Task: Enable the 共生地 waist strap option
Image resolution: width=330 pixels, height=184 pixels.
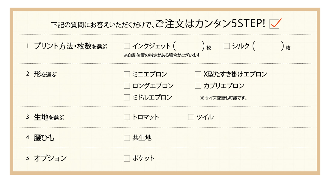Action: tap(127, 138)
